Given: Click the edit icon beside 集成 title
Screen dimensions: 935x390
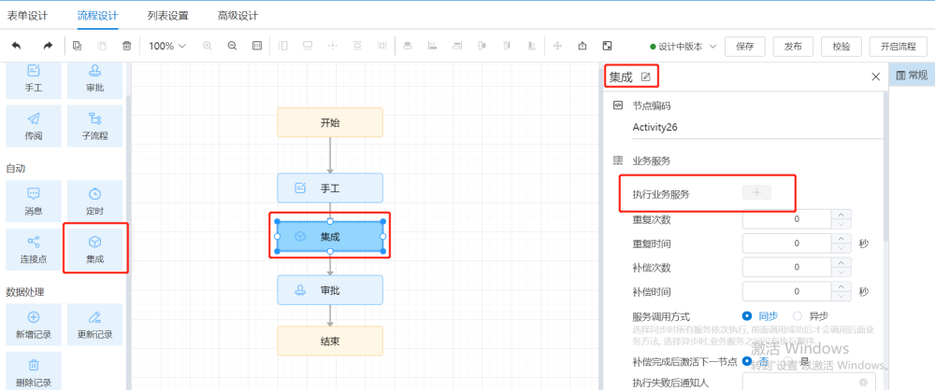Looking at the screenshot, I should pyautogui.click(x=645, y=77).
